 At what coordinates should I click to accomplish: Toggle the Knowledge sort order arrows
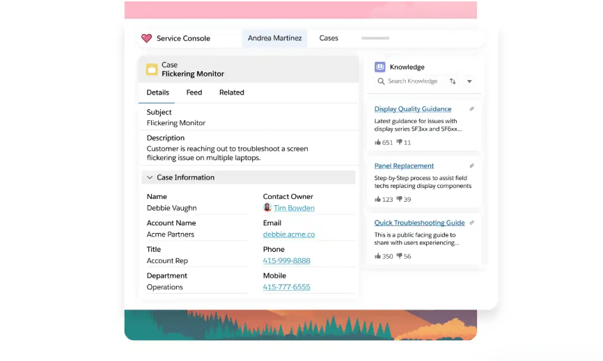453,81
